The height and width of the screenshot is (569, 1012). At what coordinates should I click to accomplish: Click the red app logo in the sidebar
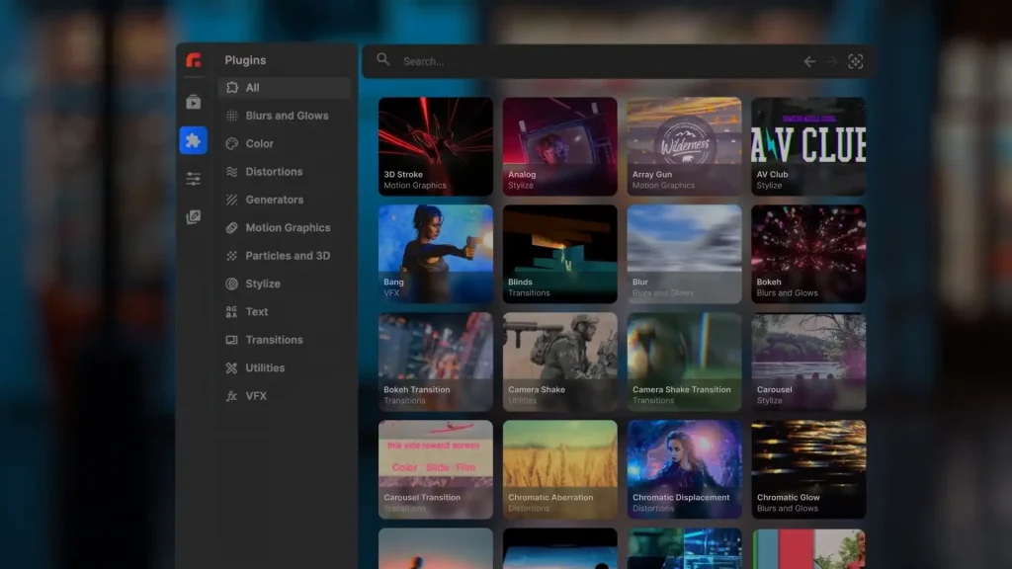pyautogui.click(x=194, y=60)
